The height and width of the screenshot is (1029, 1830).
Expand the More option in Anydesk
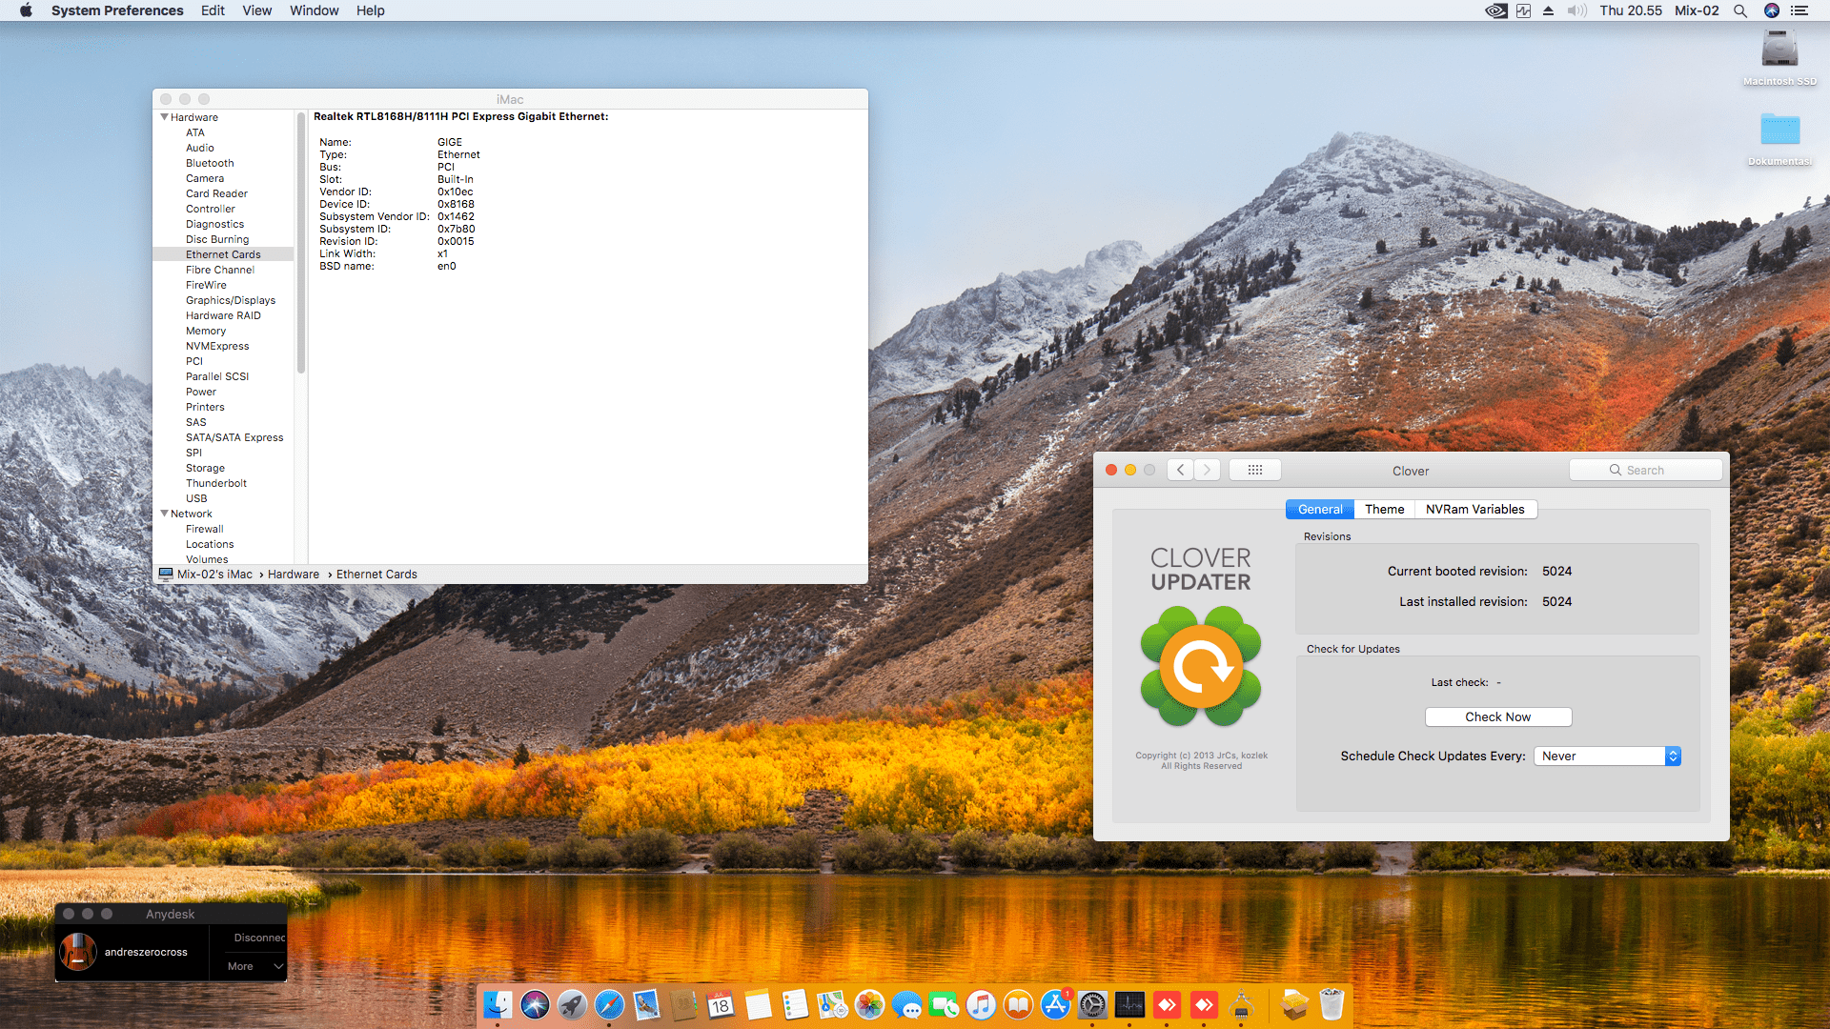coord(254,966)
